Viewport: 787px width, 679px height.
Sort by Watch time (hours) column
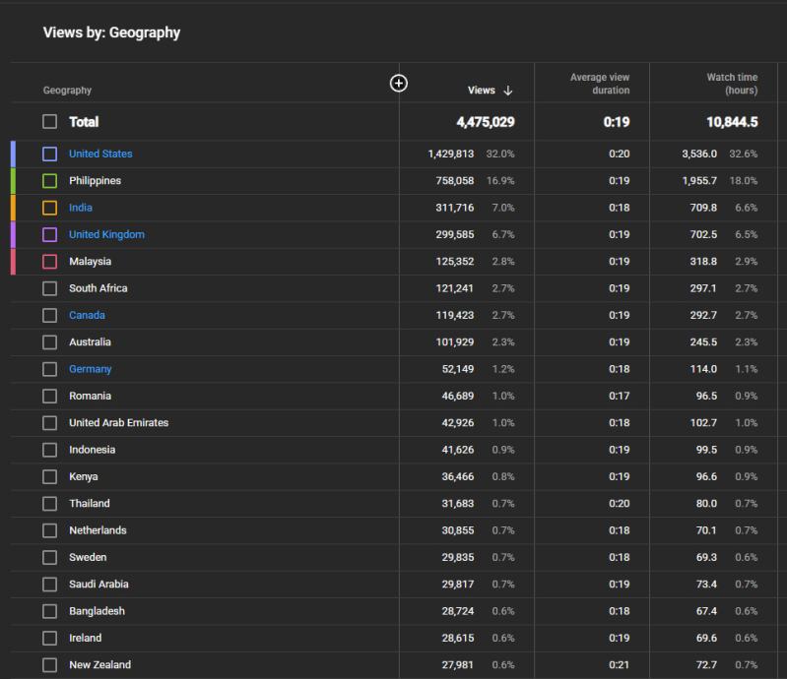coord(731,84)
